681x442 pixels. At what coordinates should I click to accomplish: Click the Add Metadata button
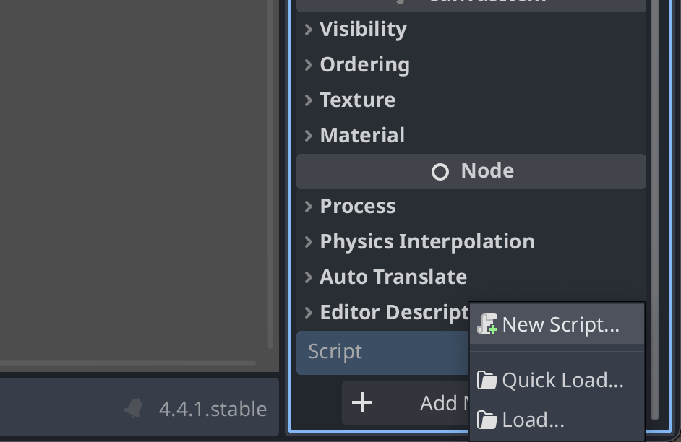click(406, 403)
